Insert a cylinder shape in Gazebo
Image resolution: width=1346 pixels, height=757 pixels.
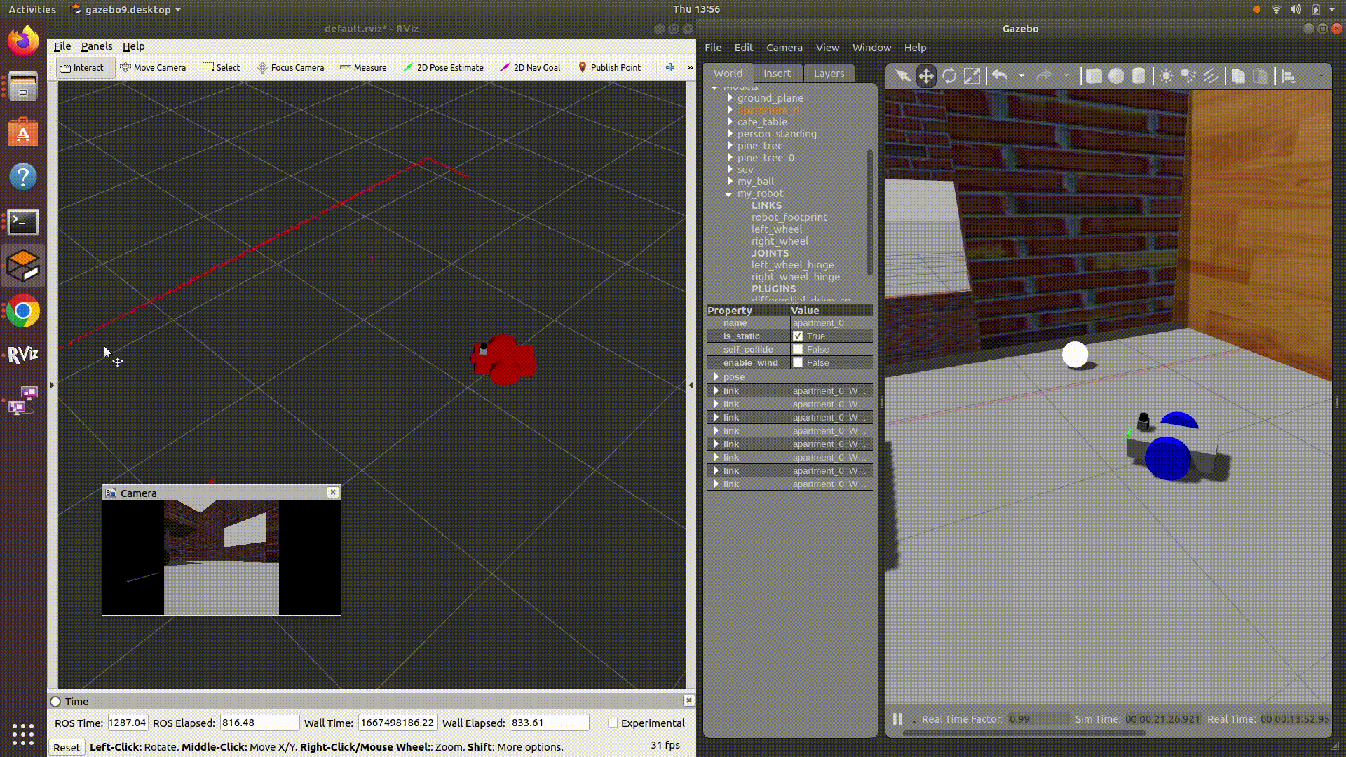(1138, 76)
